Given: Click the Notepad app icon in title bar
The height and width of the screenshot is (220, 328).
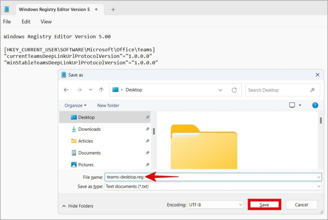Looking at the screenshot, I should 7,9.
